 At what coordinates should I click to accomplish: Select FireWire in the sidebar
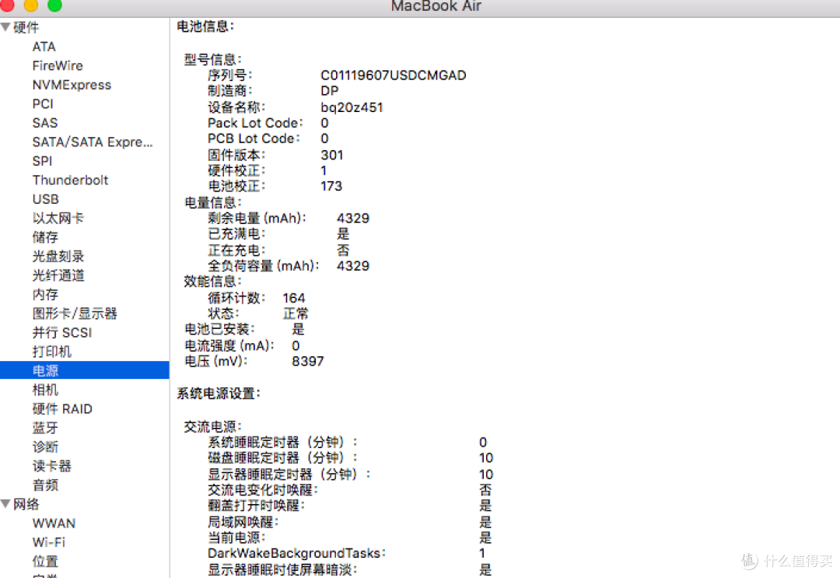(58, 66)
